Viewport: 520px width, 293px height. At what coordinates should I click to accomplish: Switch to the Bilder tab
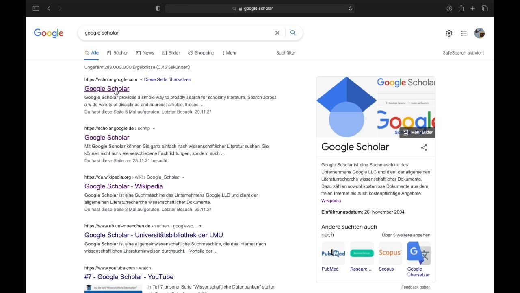[171, 53]
